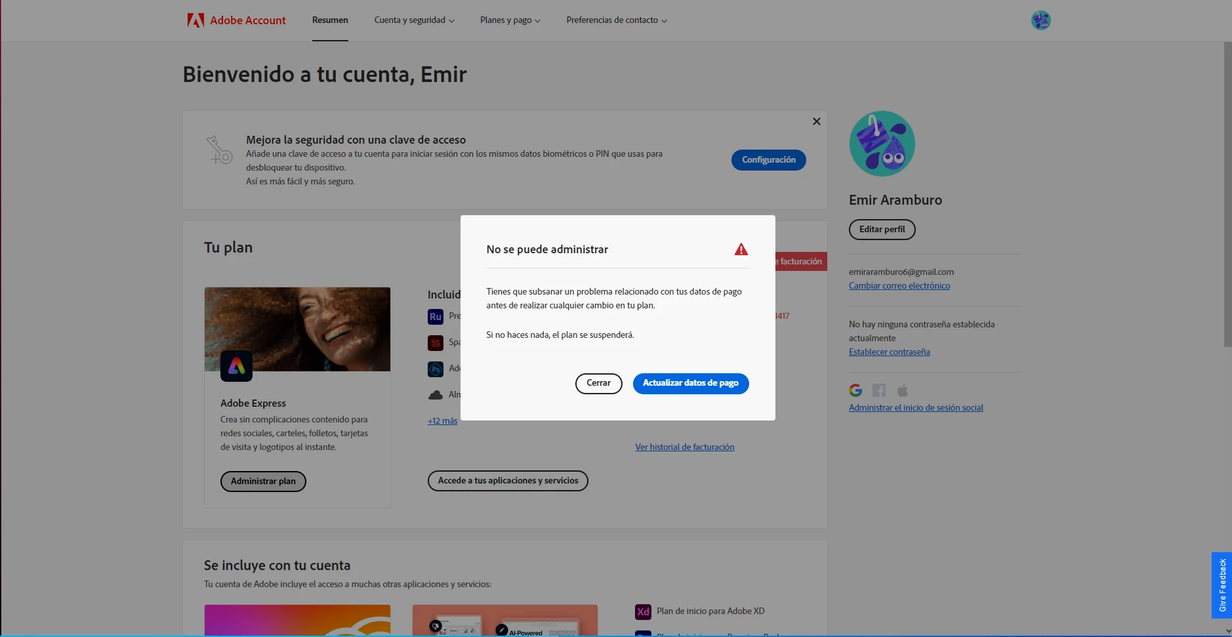
Task: Click the Premiere Rush app icon
Action: (x=436, y=317)
